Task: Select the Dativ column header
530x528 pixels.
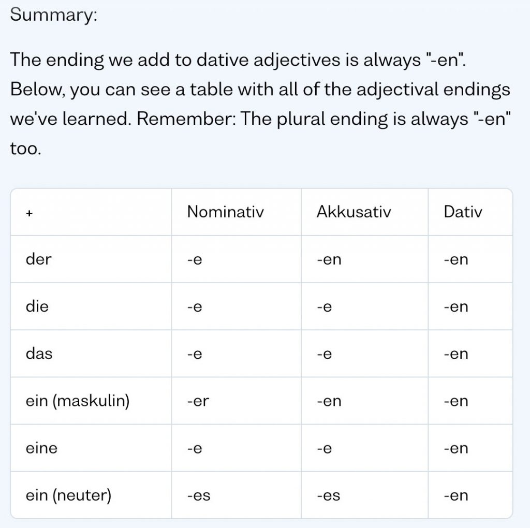Action: 463,212
